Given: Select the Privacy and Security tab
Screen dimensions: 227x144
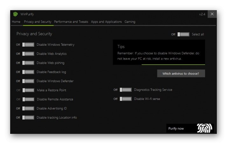Looking at the screenshot, I should point(38,22).
